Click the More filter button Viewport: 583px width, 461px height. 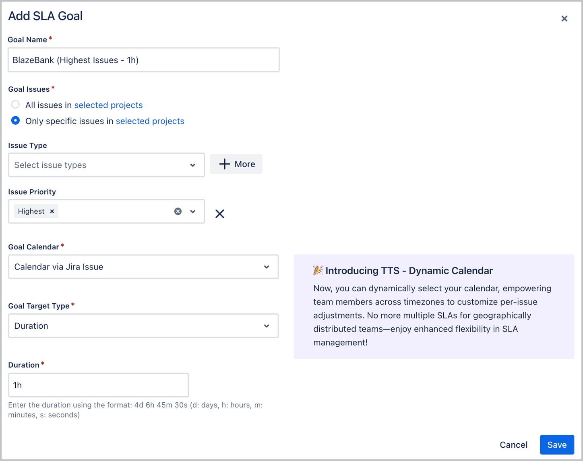236,164
